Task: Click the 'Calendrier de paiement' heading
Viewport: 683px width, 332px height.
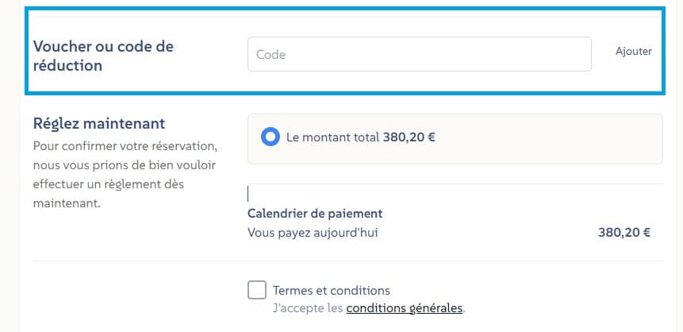Action: tap(315, 214)
